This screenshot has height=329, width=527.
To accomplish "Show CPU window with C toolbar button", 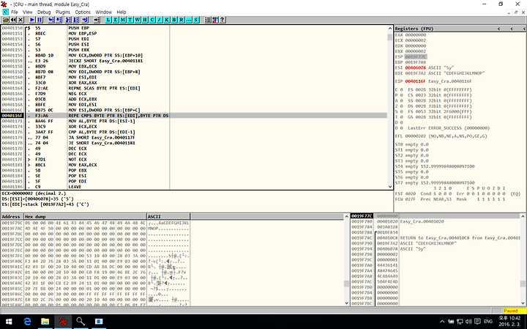I will pyautogui.click(x=152, y=20).
